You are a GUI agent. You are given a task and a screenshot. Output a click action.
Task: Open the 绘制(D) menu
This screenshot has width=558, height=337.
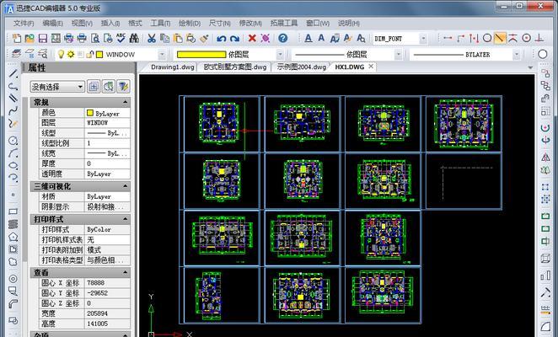[190, 23]
